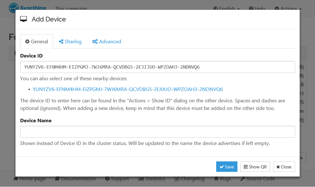Click the QR code icon
This screenshot has height=187, width=315.
point(246,167)
